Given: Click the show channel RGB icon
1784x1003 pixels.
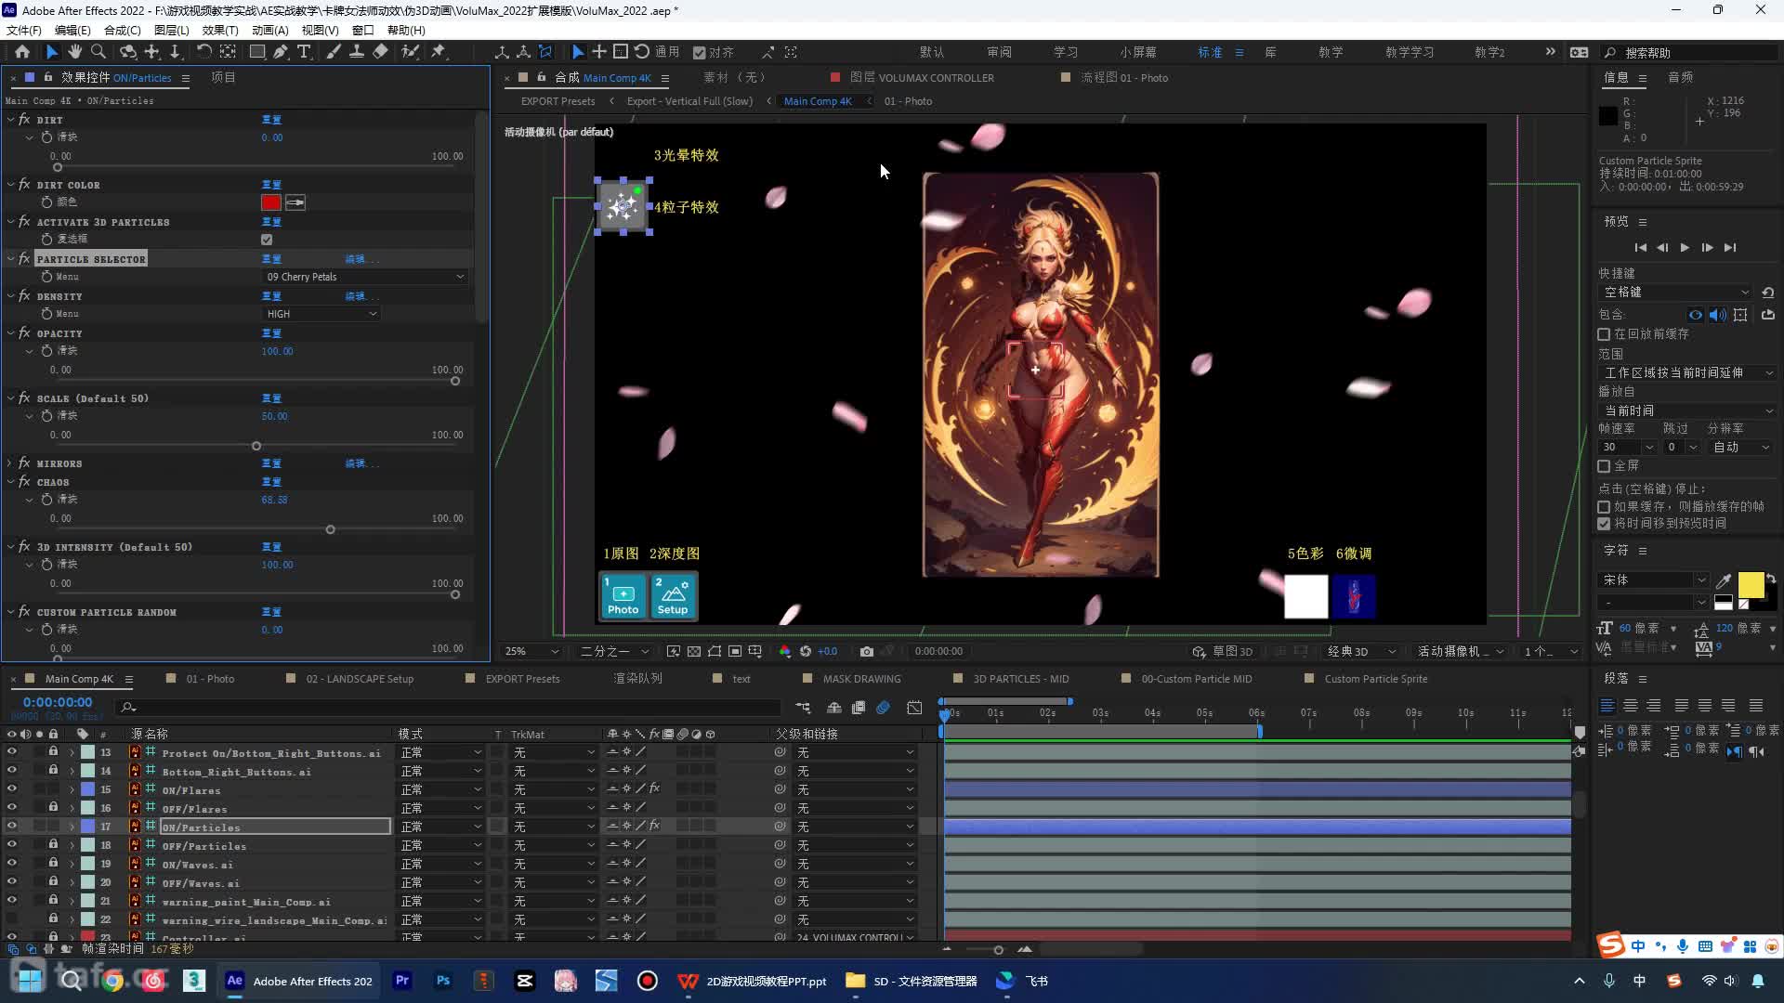Looking at the screenshot, I should (x=785, y=651).
